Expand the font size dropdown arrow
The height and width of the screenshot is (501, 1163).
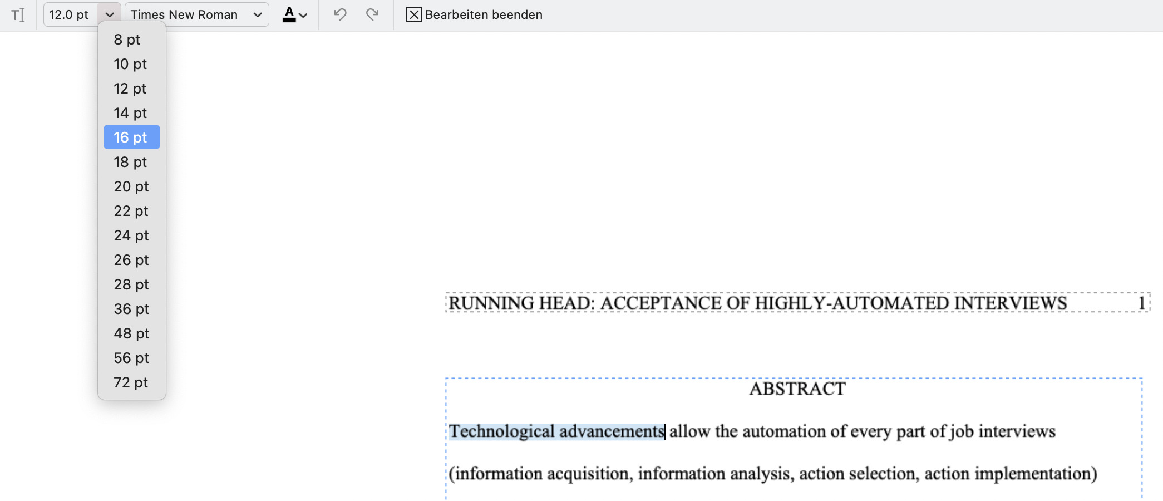click(x=109, y=14)
